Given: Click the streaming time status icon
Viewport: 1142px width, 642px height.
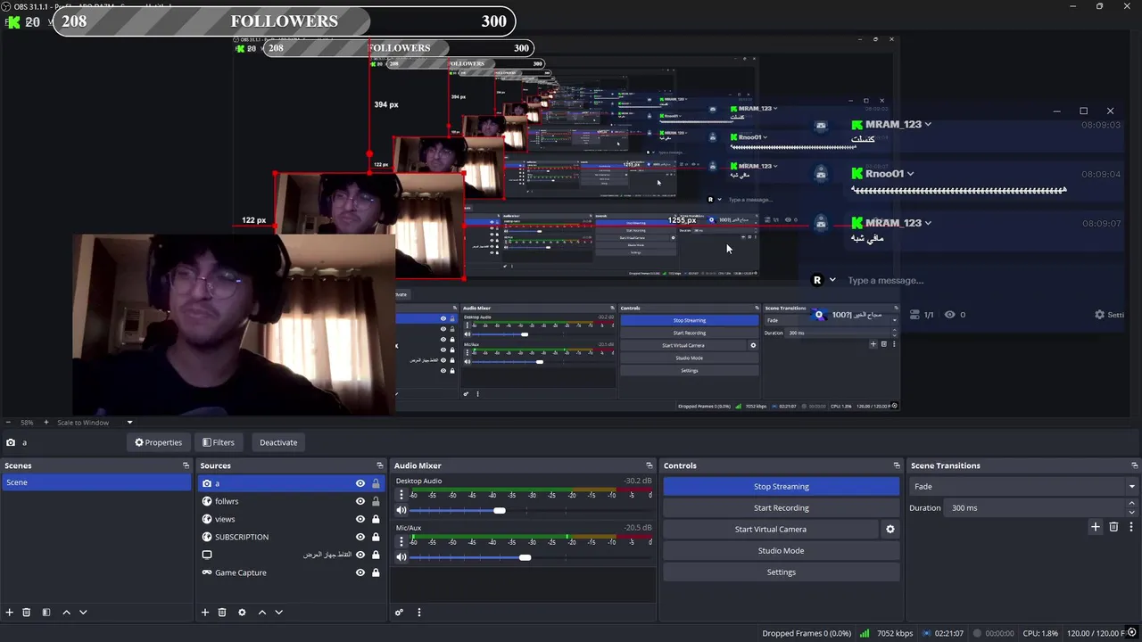Looking at the screenshot, I should coord(925,633).
